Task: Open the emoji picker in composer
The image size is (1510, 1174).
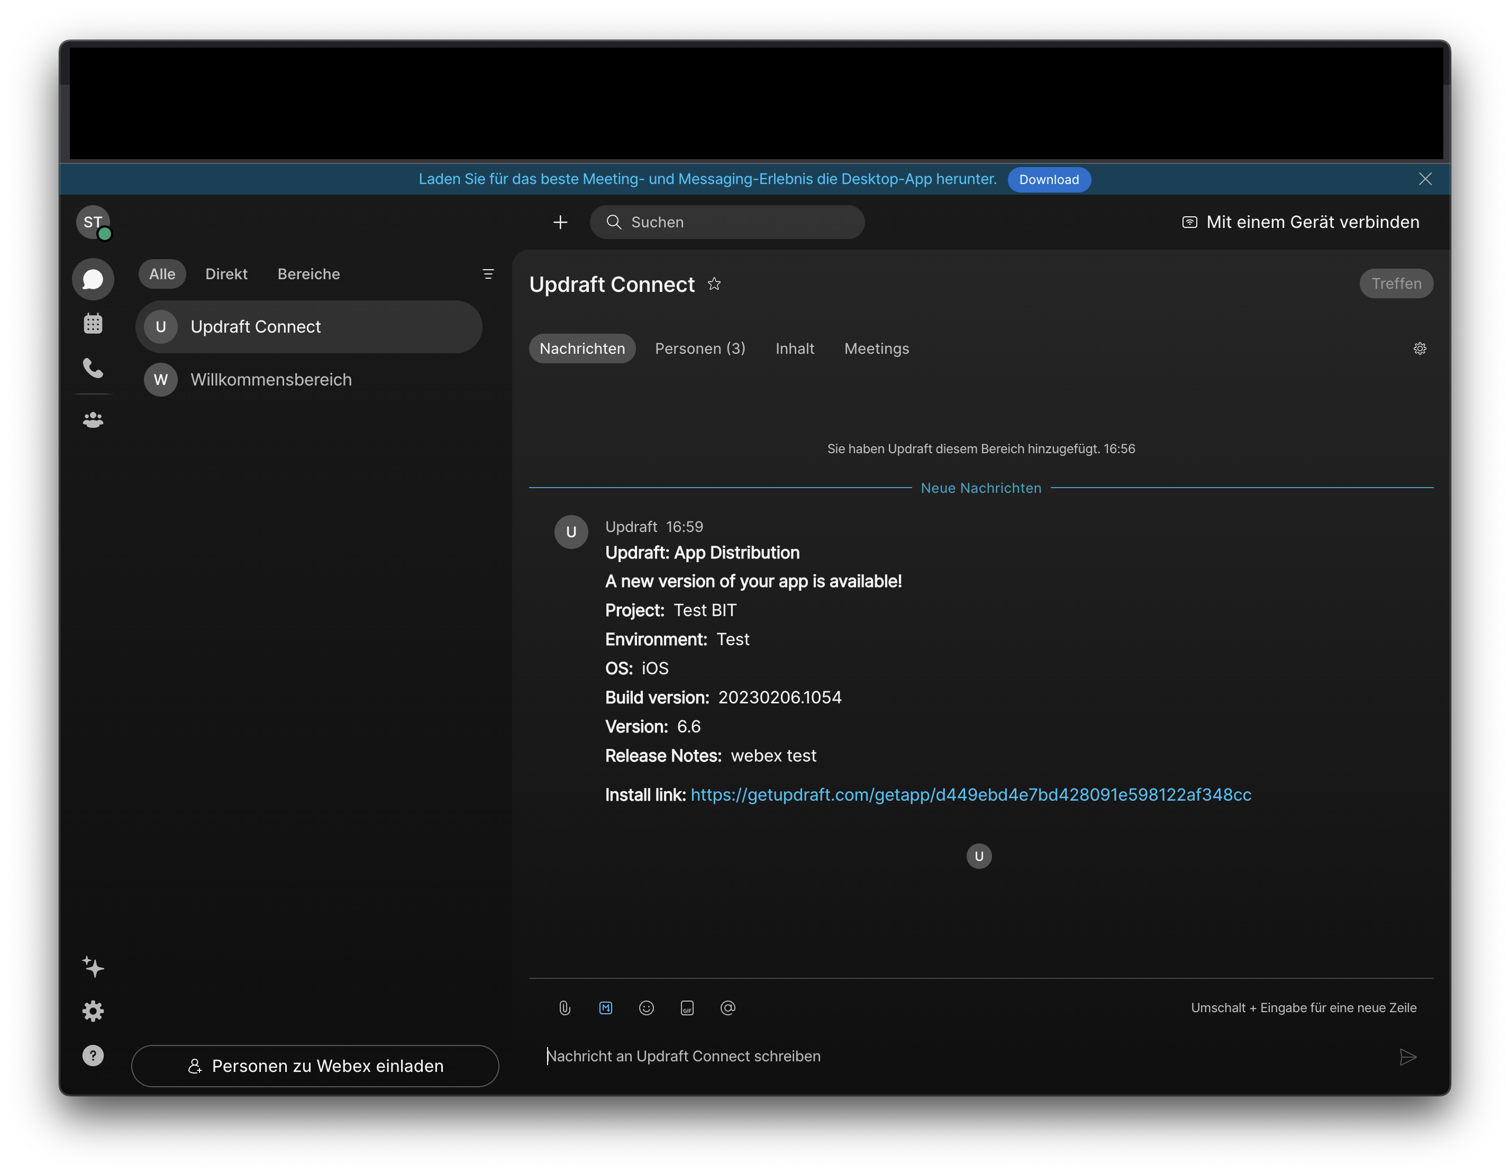Action: point(647,1007)
